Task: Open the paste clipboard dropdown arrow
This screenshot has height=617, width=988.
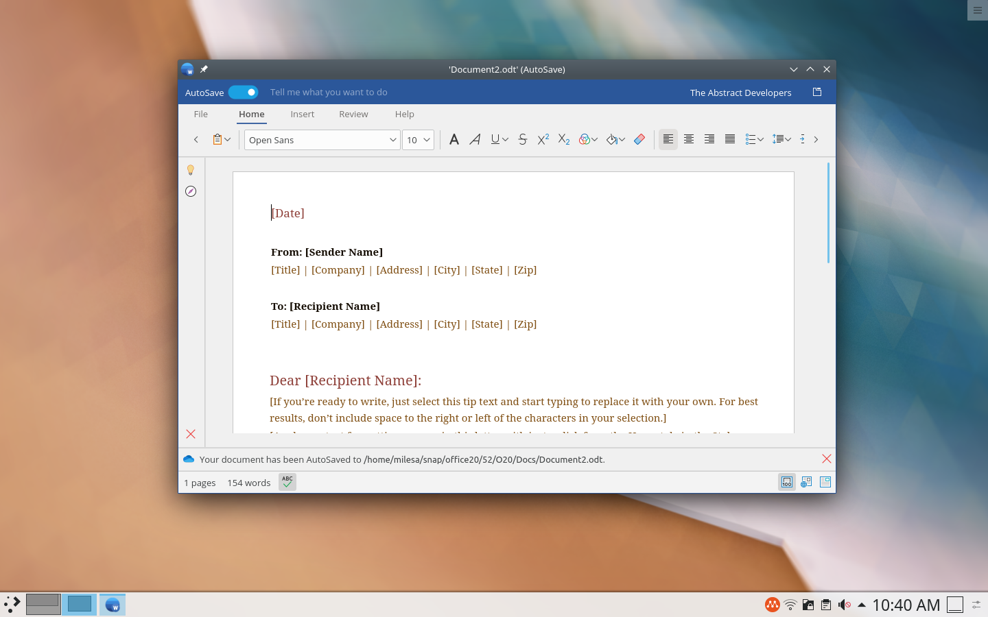Action: 228,140
